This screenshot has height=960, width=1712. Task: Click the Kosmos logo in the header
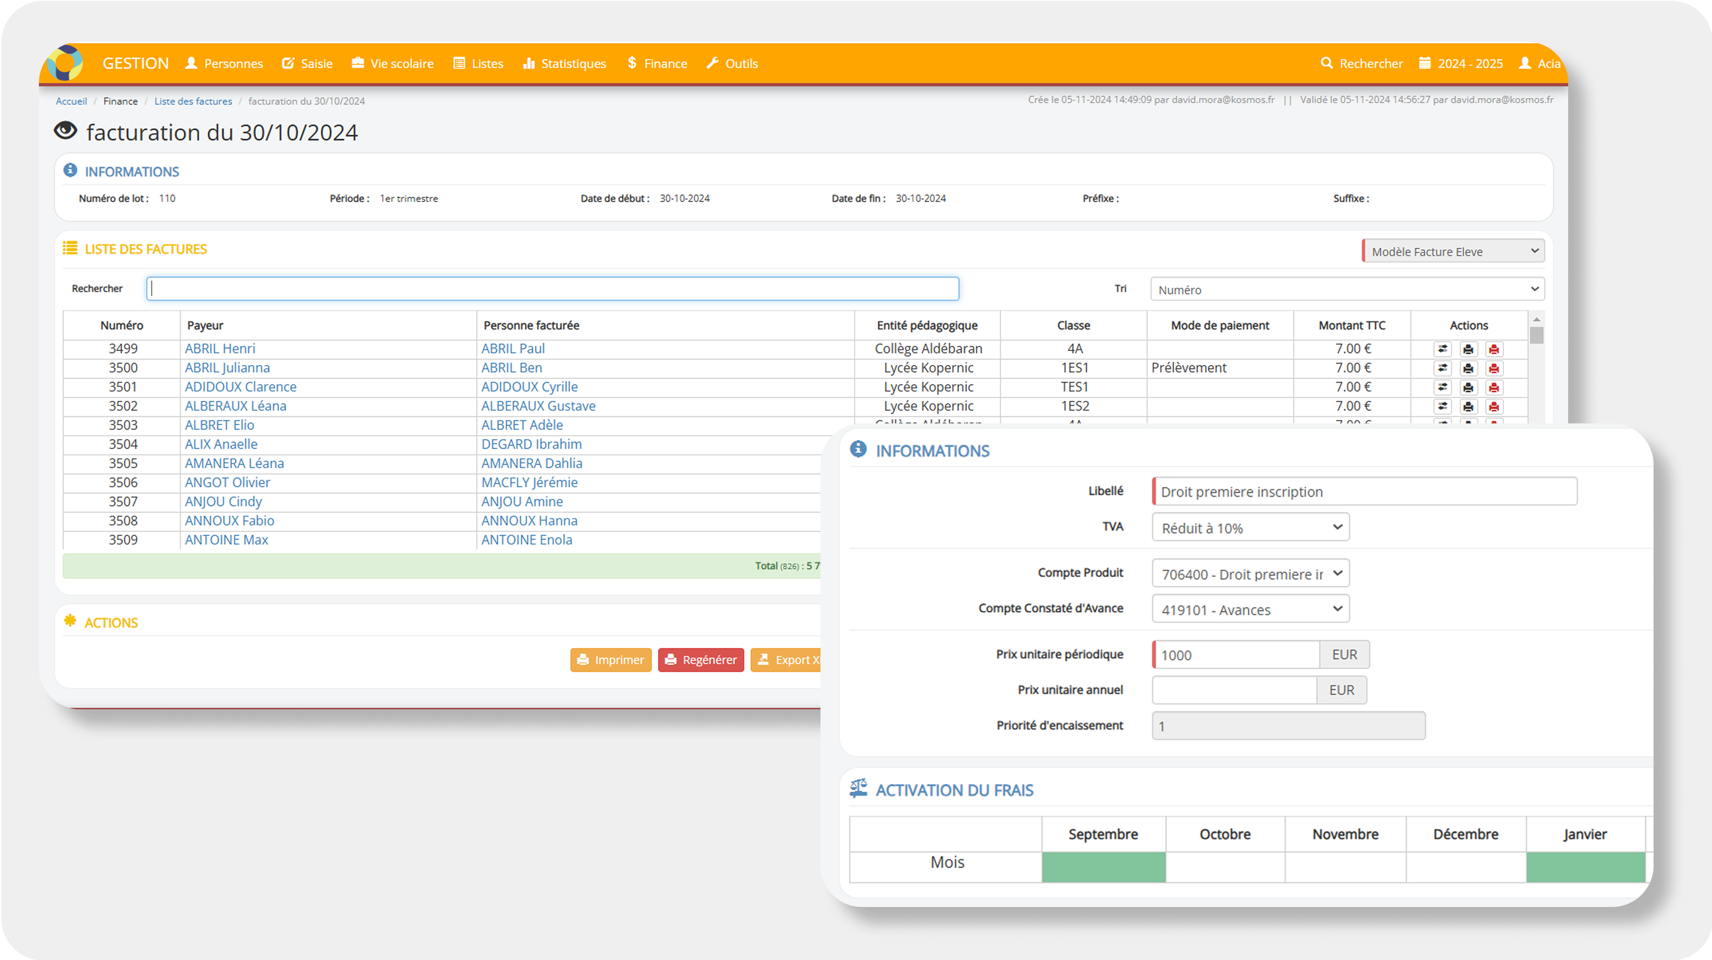(65, 63)
